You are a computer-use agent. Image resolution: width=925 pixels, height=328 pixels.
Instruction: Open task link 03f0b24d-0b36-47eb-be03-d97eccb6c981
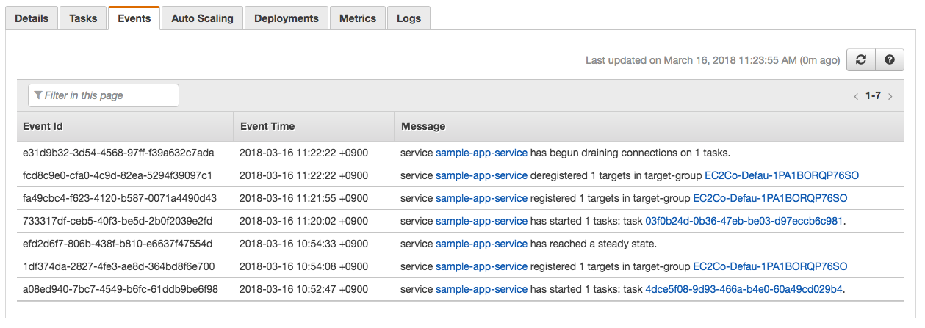[x=744, y=221]
